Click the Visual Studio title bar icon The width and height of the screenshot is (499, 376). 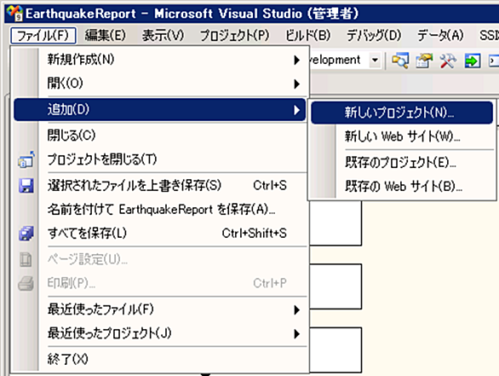[x=14, y=13]
